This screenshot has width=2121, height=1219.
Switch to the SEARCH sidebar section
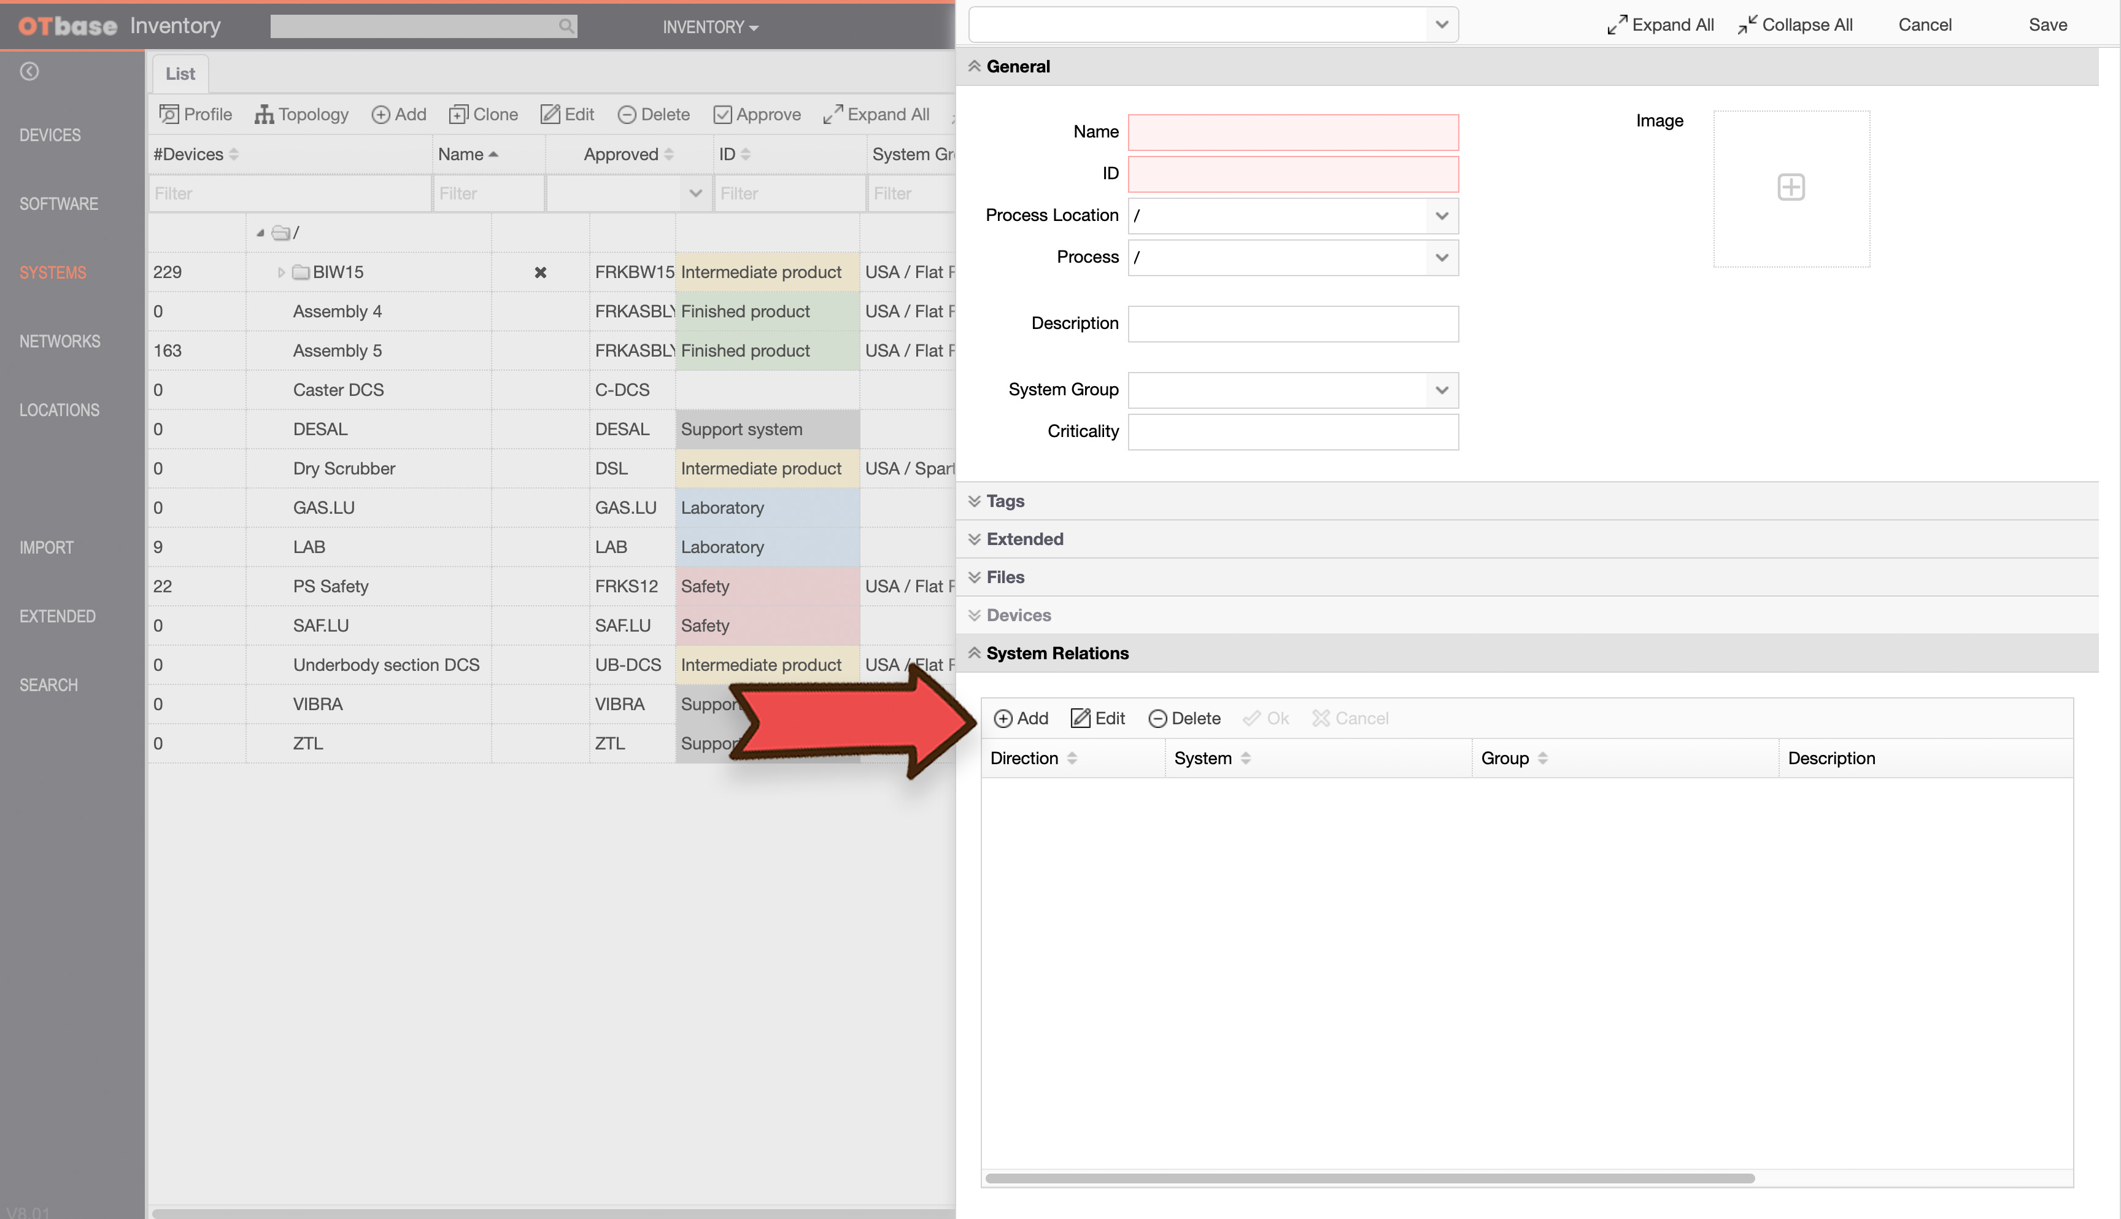click(48, 685)
